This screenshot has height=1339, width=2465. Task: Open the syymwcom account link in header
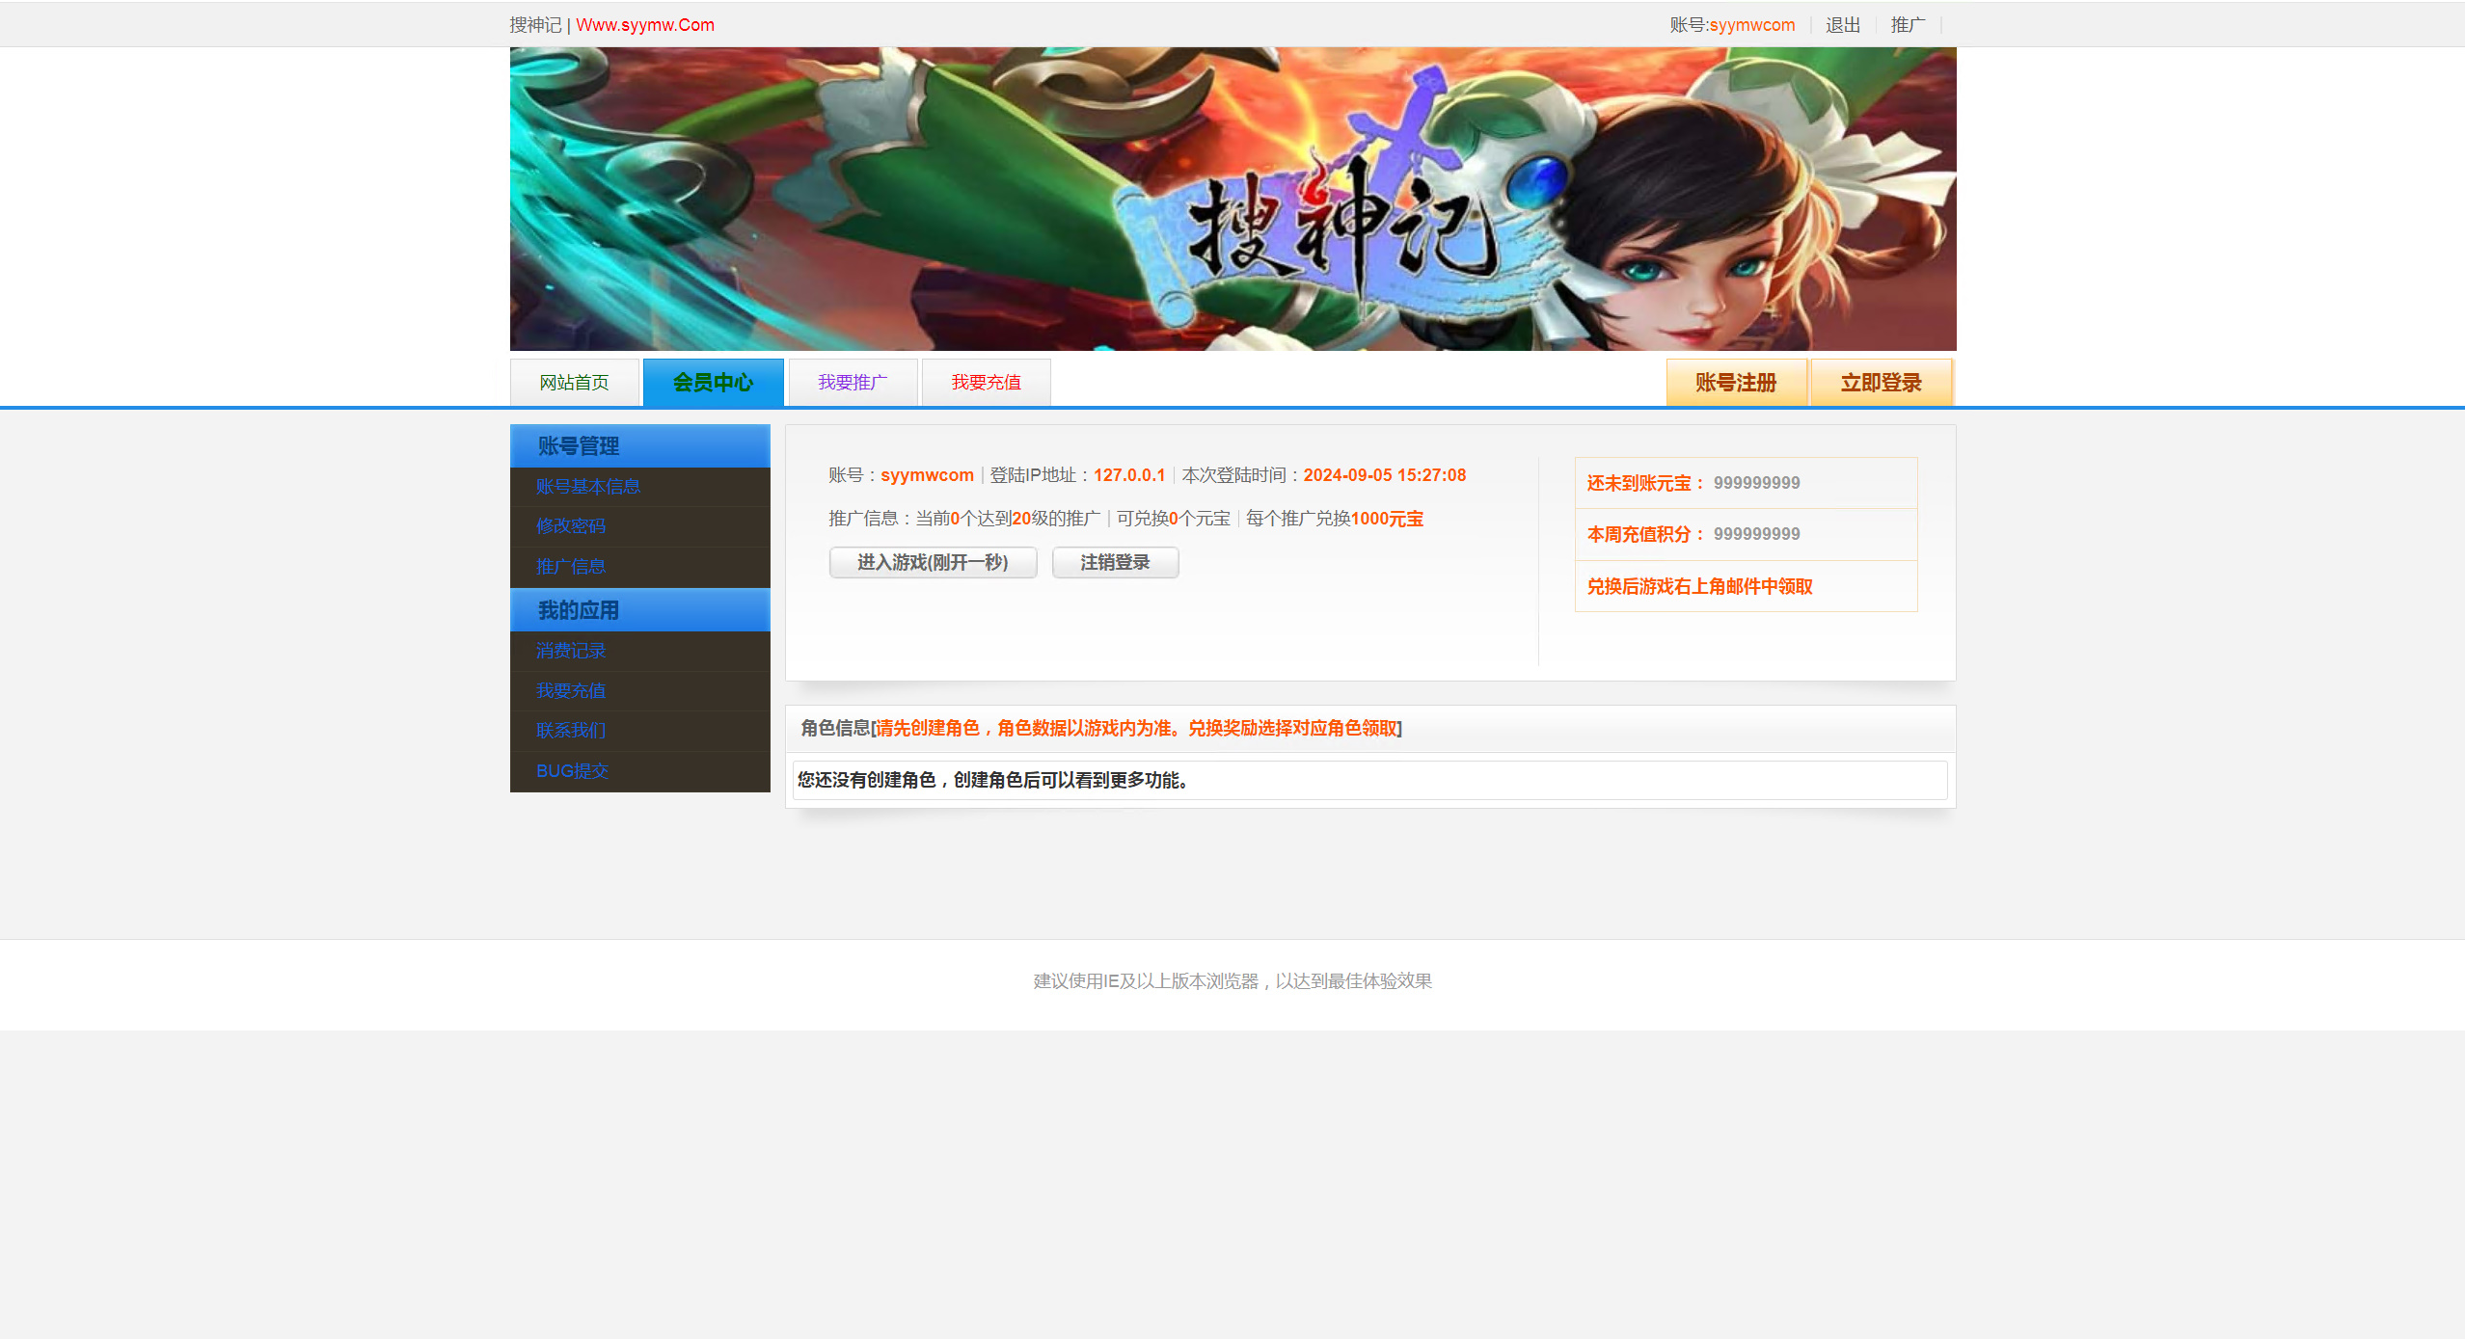pyautogui.click(x=1752, y=25)
